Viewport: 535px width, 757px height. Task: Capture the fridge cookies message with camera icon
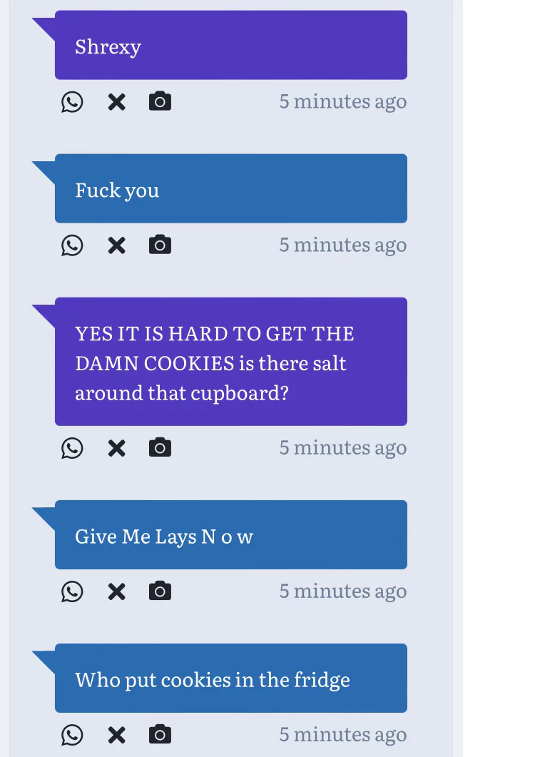click(x=160, y=734)
